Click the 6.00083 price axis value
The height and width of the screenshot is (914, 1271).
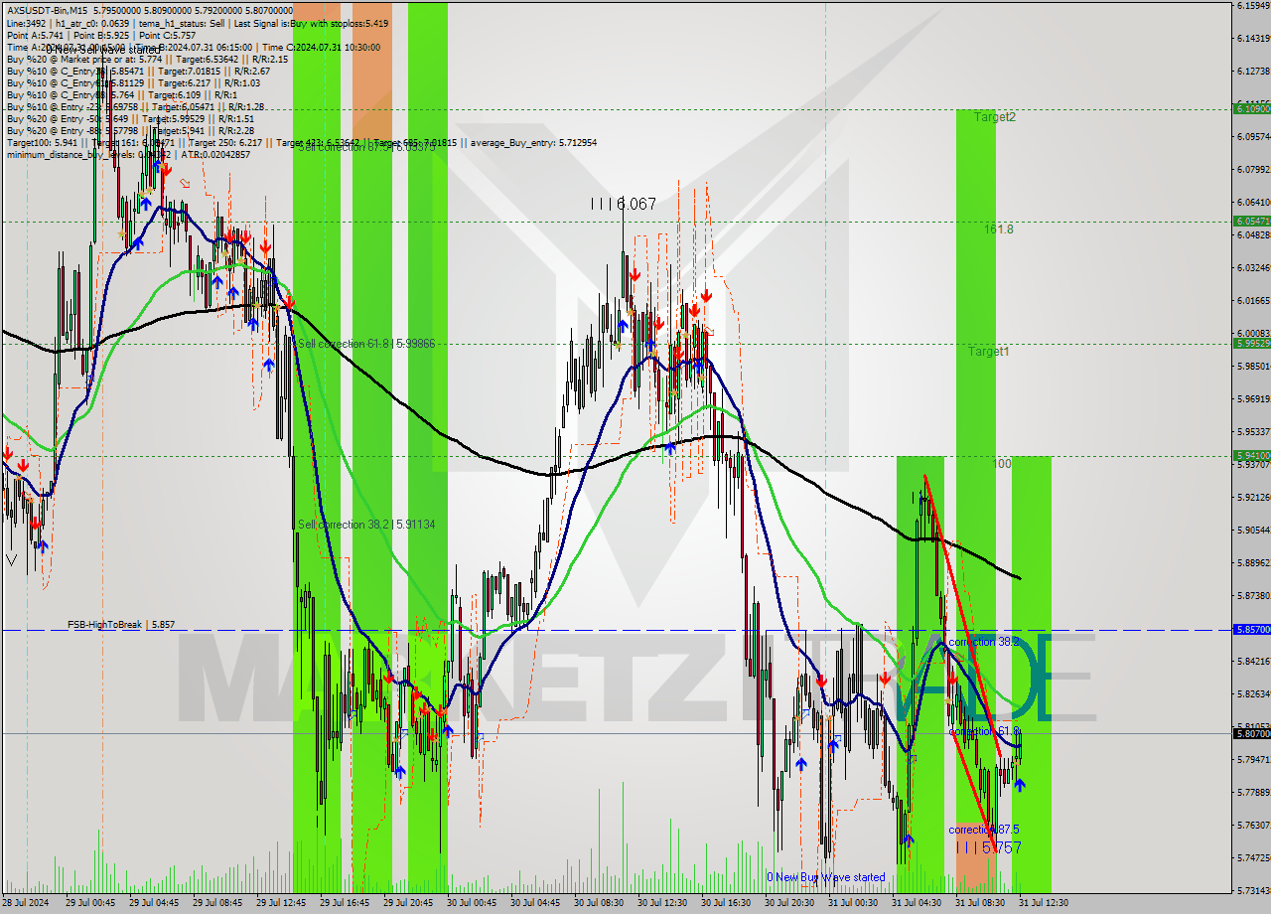(x=1252, y=334)
